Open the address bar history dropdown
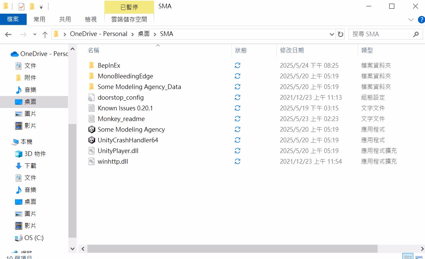 point(332,34)
